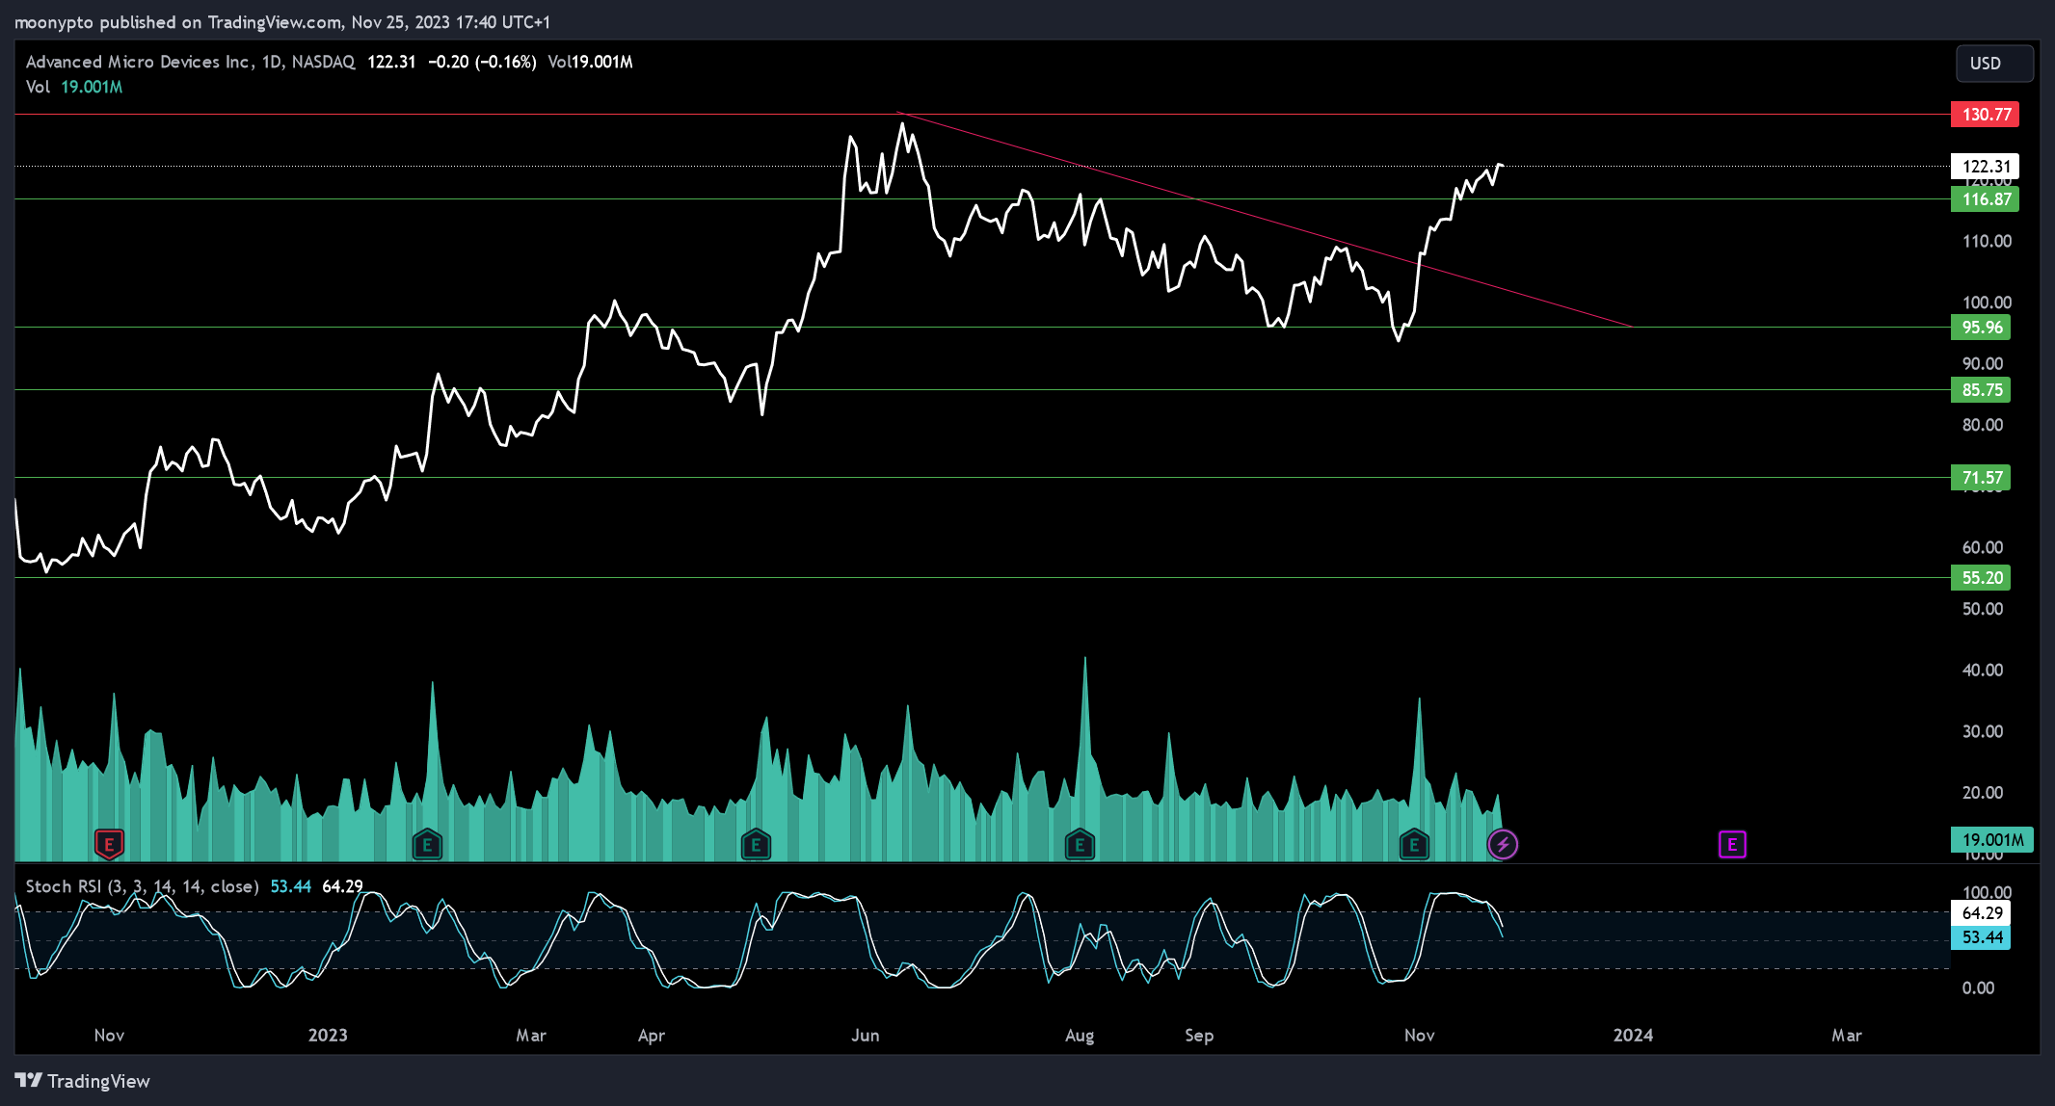Click the Stoch RSI indicator legend

pos(142,886)
